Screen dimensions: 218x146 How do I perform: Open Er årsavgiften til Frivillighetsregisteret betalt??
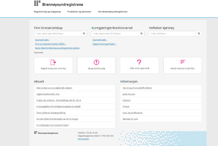59,106
